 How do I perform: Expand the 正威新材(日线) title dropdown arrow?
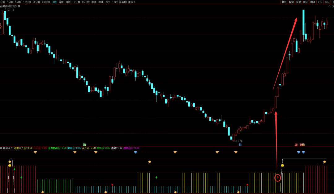(x=19, y=6)
